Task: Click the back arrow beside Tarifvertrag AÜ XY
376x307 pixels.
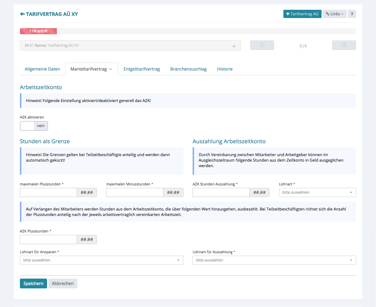Action: click(22, 14)
